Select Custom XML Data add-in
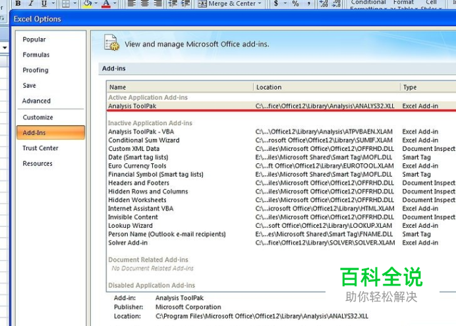 [x=281, y=149]
